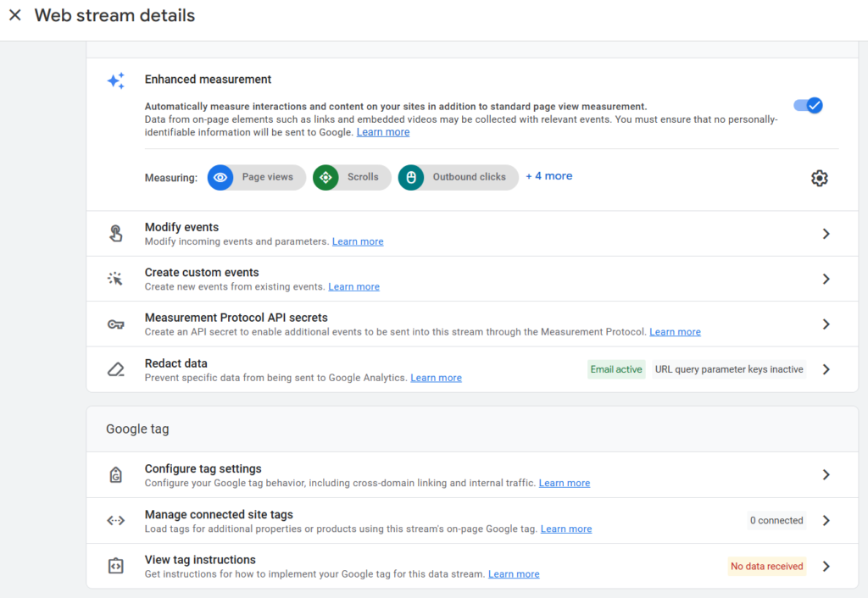Click the 0 connected badge
Image resolution: width=868 pixels, height=598 pixels.
point(776,521)
